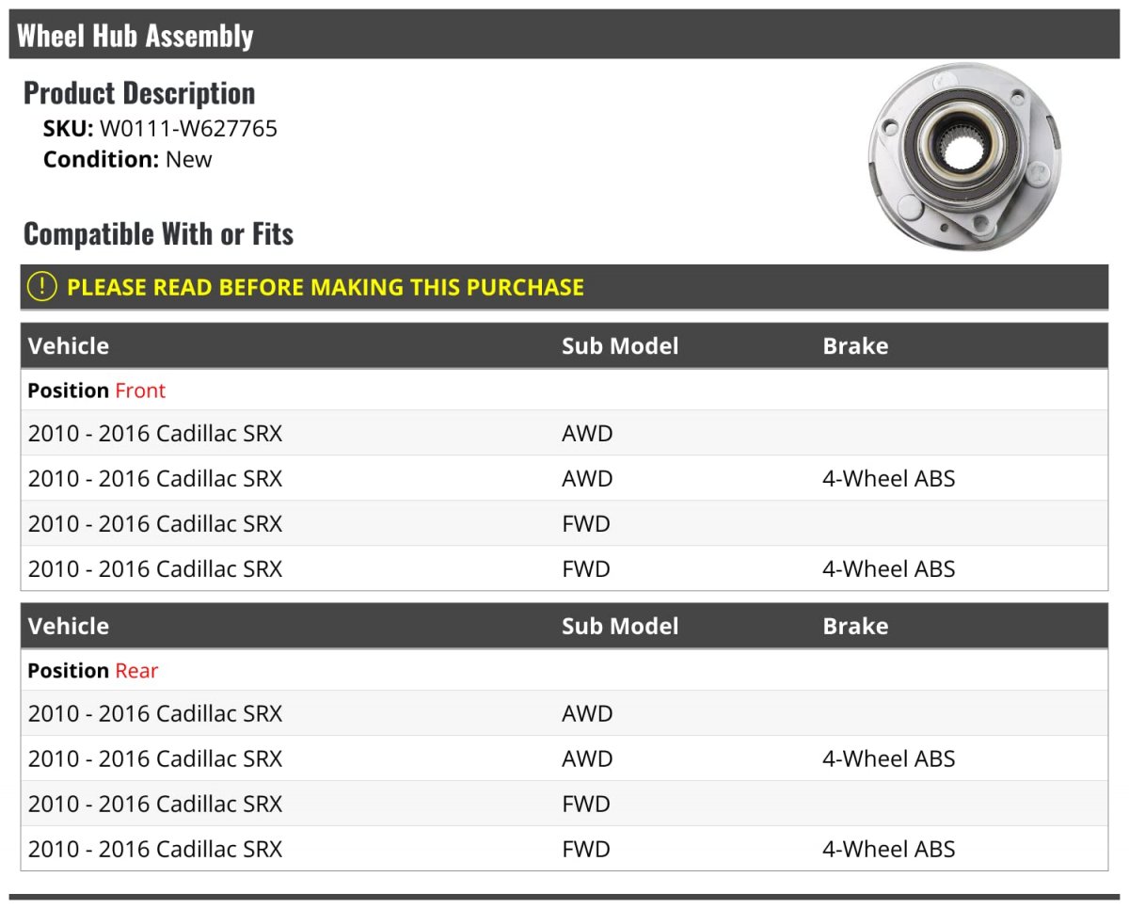Screen dimensions: 1129x909
Task: Select front FWD row with 4-Wheel ABS
Action: tap(564, 568)
